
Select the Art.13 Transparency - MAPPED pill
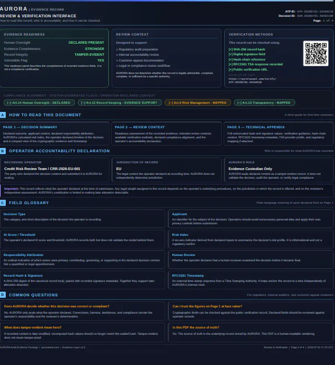pyautogui.click(x=264, y=103)
